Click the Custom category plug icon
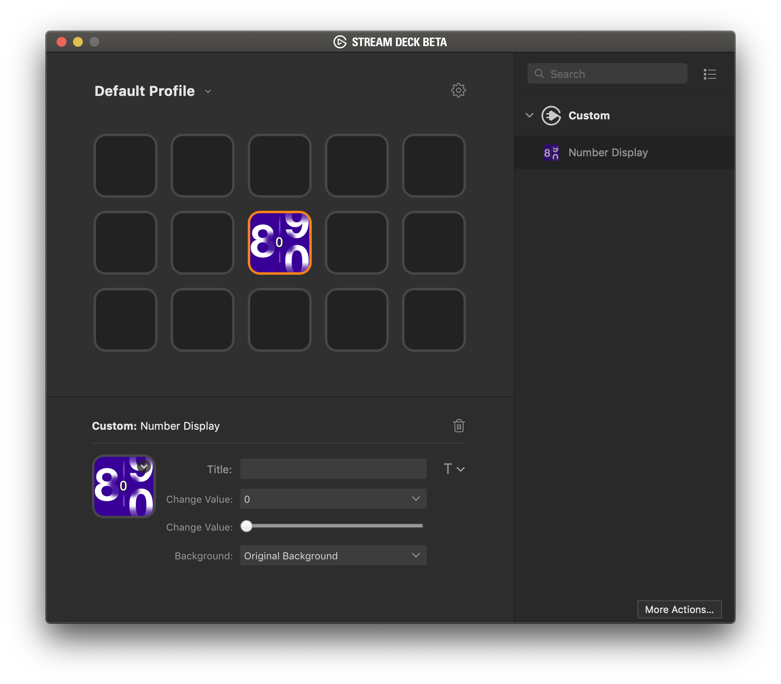Image resolution: width=781 pixels, height=684 pixels. tap(551, 116)
